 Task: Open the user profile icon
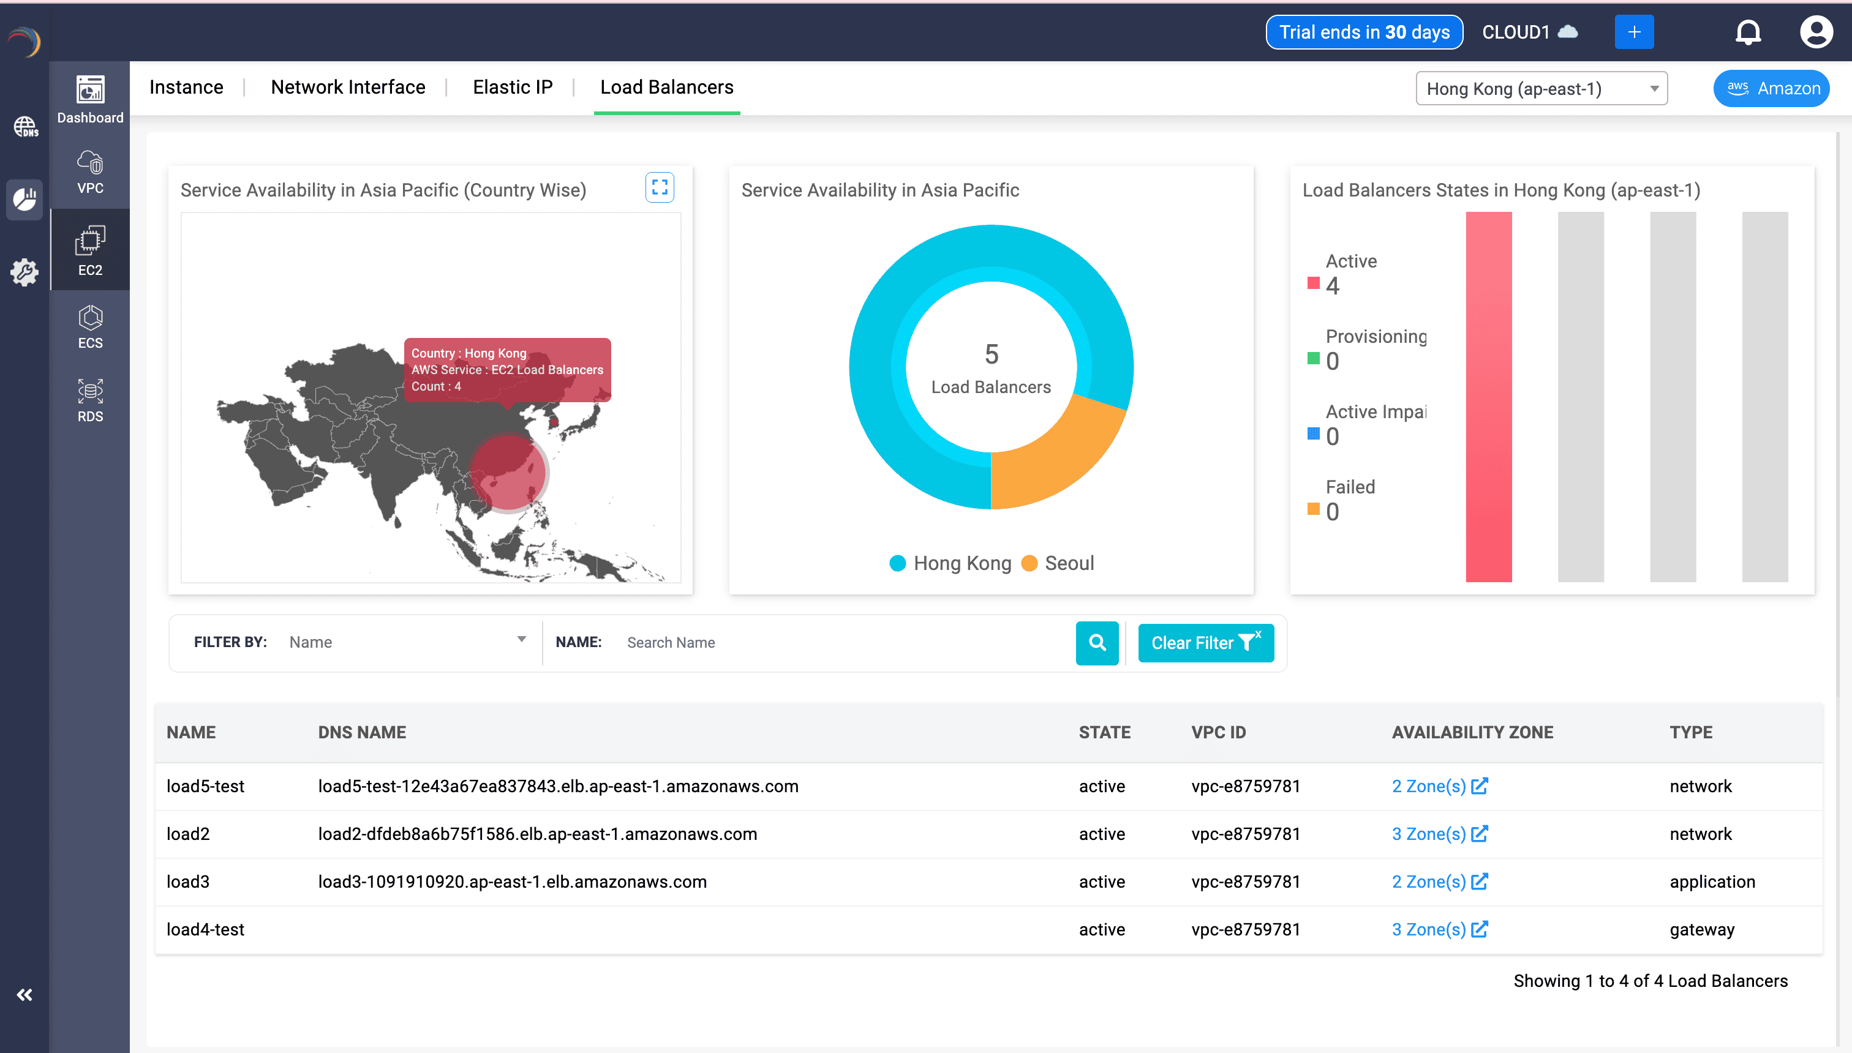[x=1816, y=32]
